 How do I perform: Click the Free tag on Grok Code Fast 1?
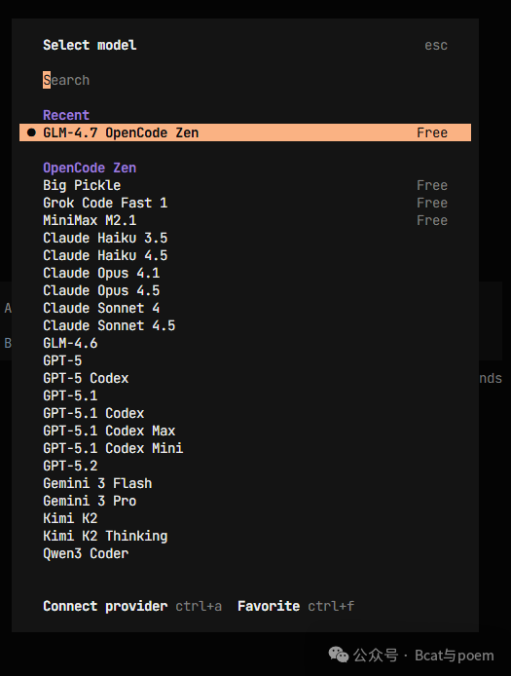[432, 203]
